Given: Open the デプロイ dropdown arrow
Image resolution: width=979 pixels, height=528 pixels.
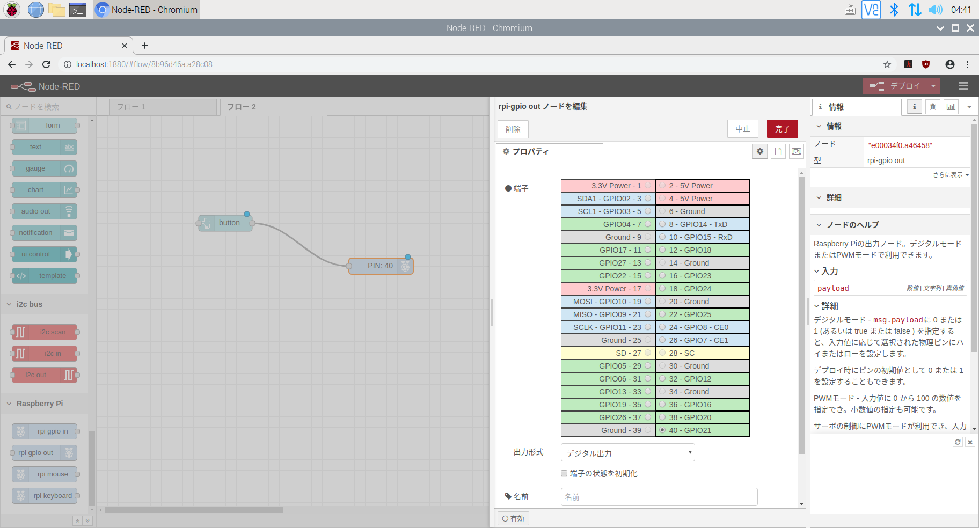Looking at the screenshot, I should (933, 86).
